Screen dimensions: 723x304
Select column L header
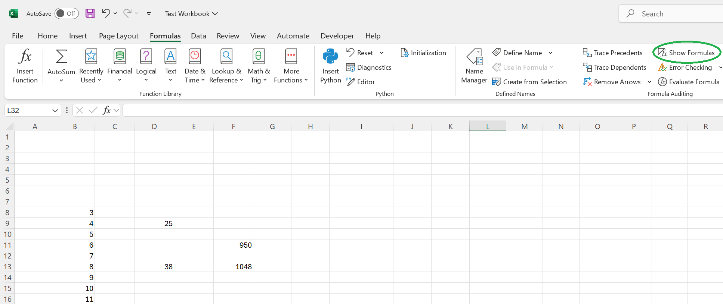pyautogui.click(x=488, y=126)
